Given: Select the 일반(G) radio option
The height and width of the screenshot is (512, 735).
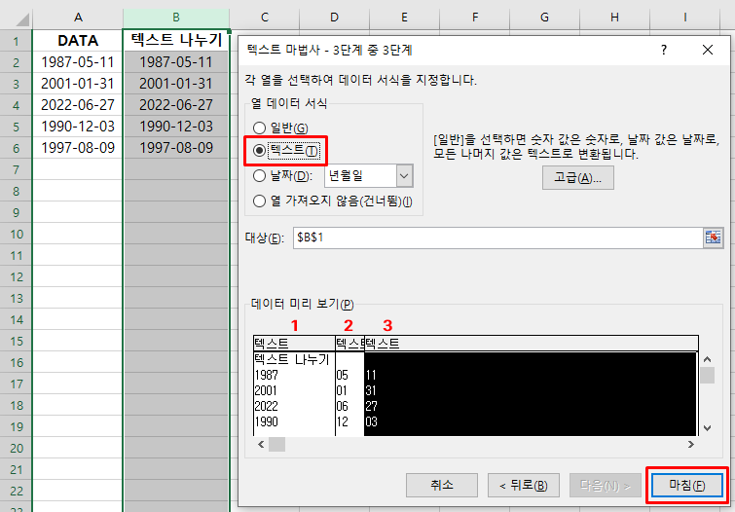Looking at the screenshot, I should coord(280,128).
